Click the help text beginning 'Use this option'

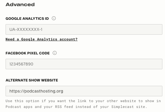(x=83, y=104)
